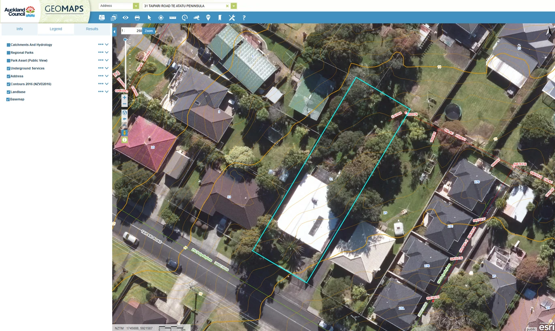The width and height of the screenshot is (555, 331).
Task: Toggle Catchments And Hydrology layer checkbox
Action: (x=9, y=45)
